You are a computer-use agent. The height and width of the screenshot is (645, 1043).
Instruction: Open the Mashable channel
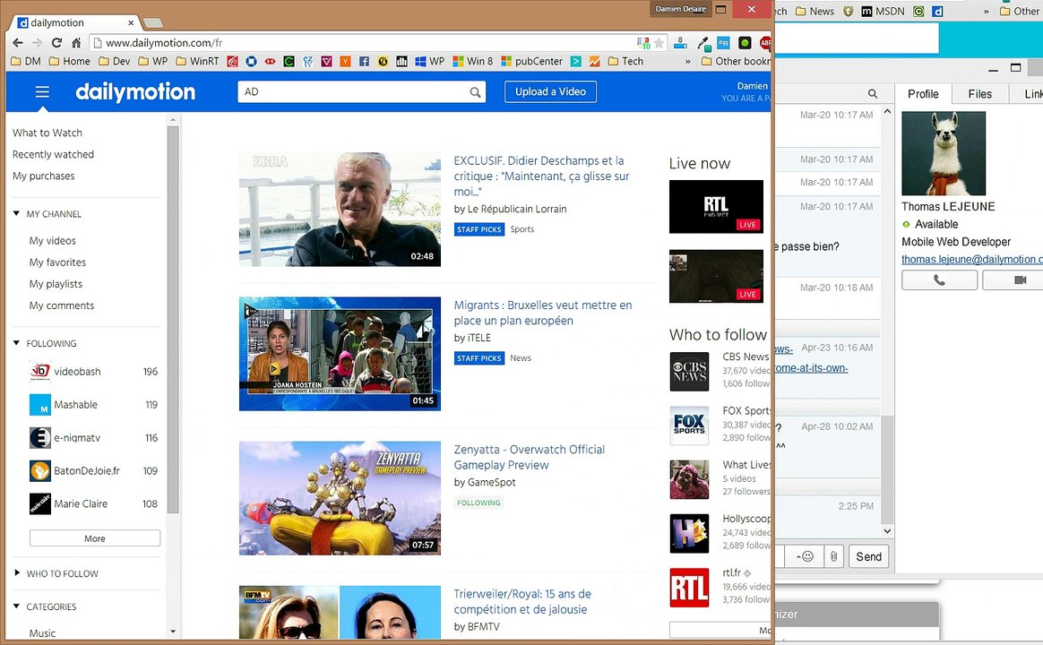(75, 404)
